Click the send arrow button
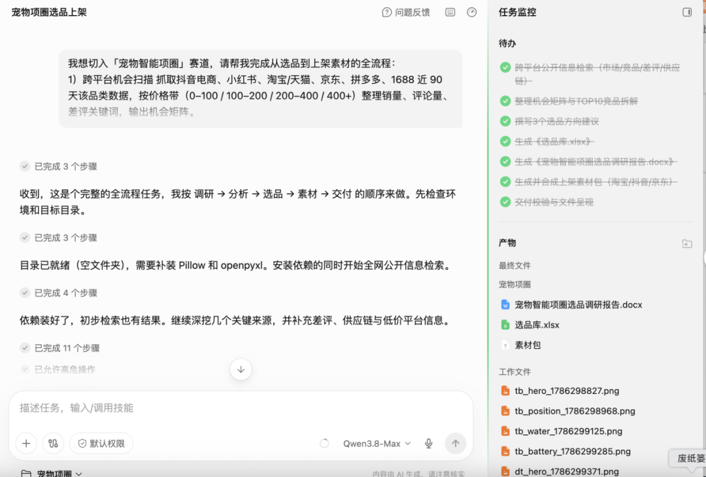The width and height of the screenshot is (706, 477). [455, 443]
